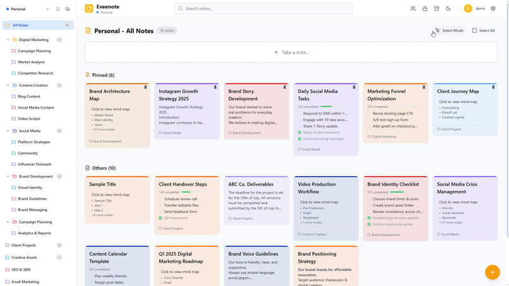
Task: Open the collaborators people icon
Action: (x=413, y=9)
